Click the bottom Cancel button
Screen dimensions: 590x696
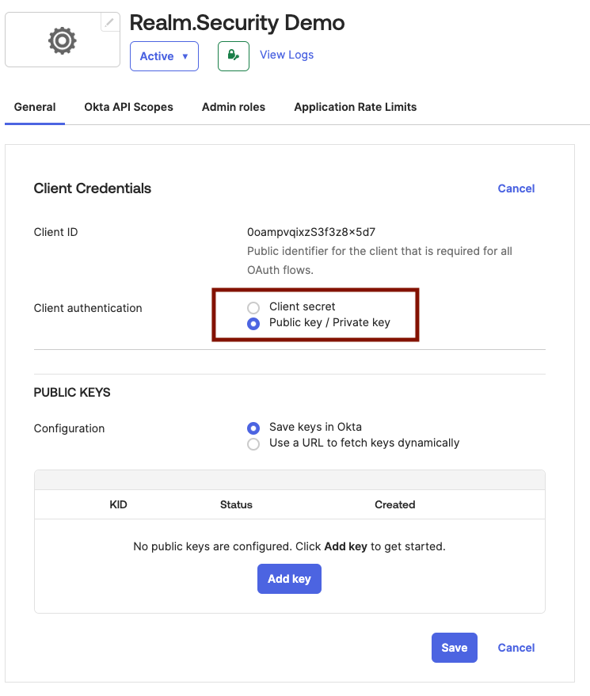click(516, 647)
